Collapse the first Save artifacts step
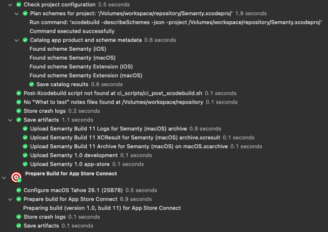The height and width of the screenshot is (232, 328). tap(11, 120)
